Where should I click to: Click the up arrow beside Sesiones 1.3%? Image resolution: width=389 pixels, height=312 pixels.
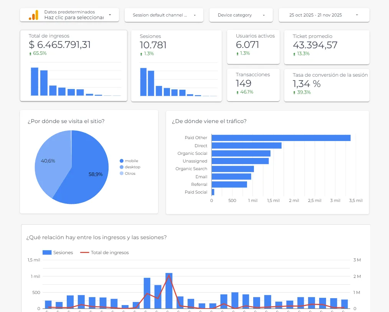tap(141, 54)
